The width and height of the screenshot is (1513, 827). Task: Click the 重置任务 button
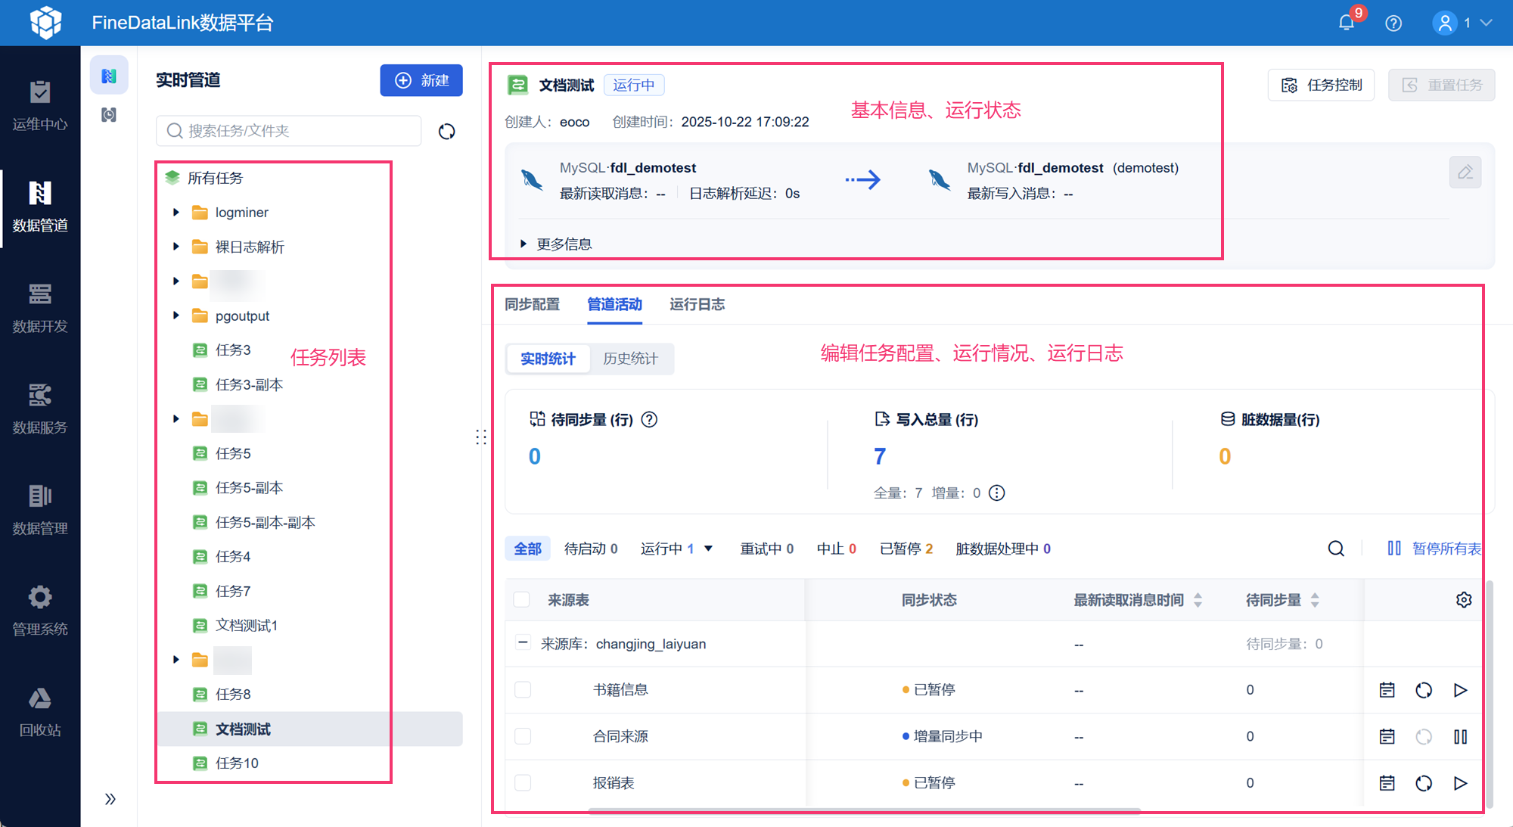point(1442,85)
